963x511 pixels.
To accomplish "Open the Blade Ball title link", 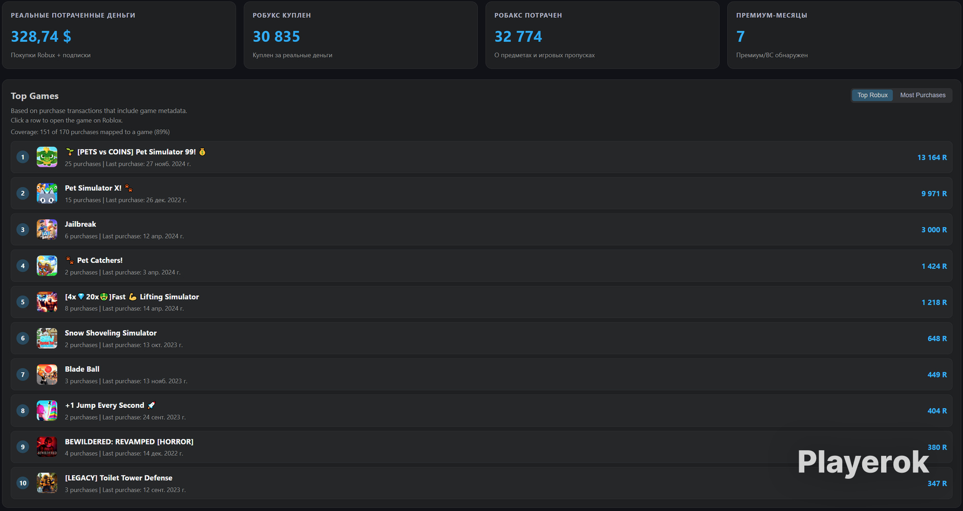I will click(82, 369).
